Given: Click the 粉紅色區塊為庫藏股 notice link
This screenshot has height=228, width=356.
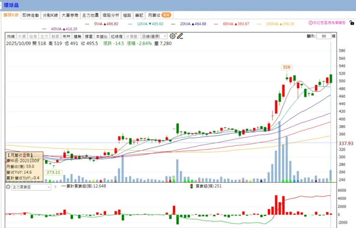Looking at the screenshot, I should (329, 23).
